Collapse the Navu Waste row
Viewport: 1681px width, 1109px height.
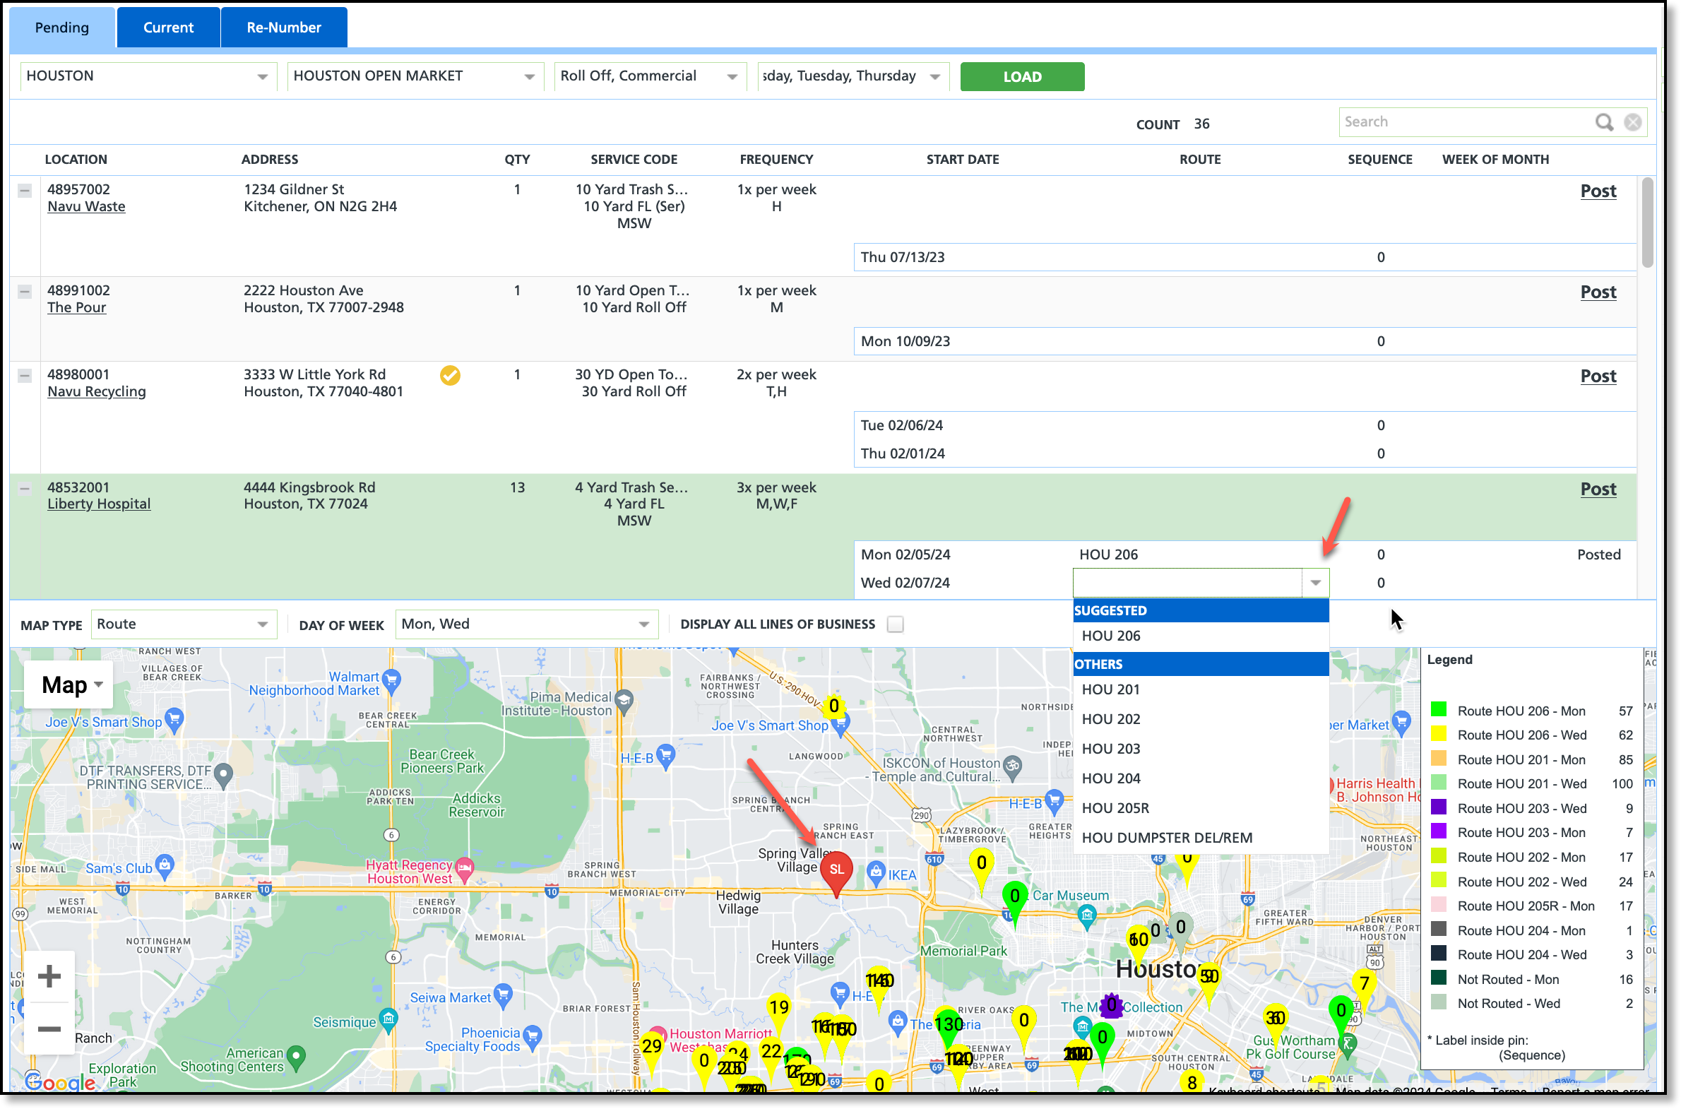(25, 190)
